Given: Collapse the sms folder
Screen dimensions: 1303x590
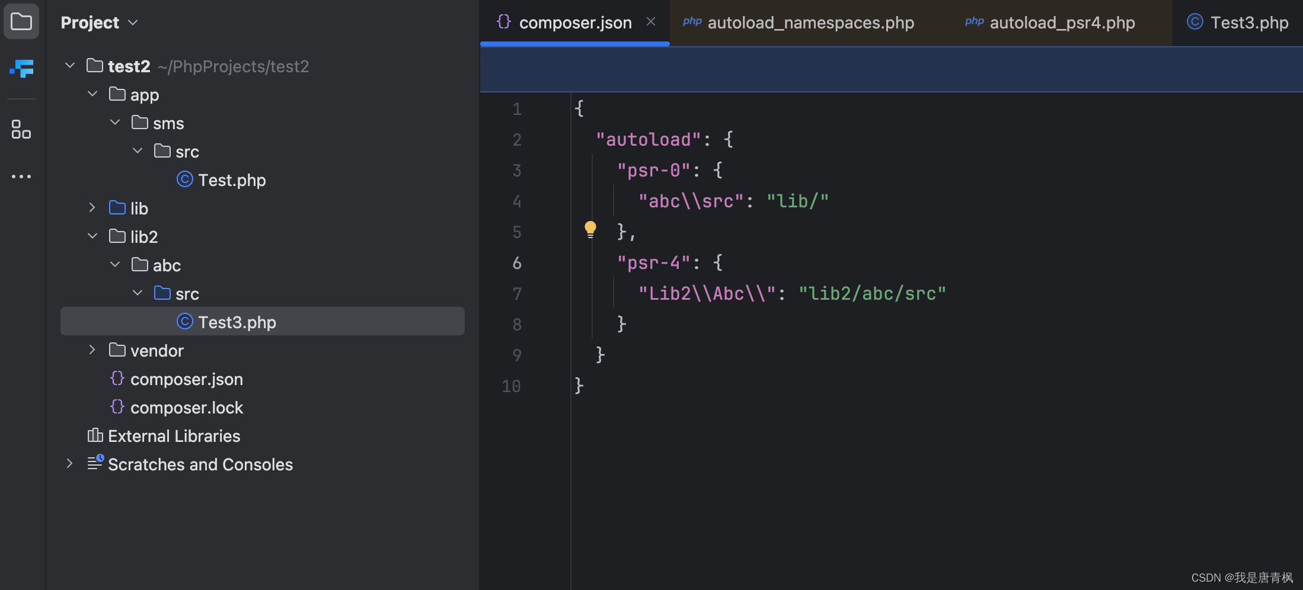Looking at the screenshot, I should coord(115,122).
